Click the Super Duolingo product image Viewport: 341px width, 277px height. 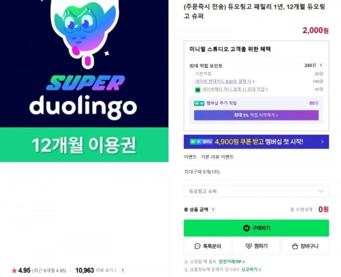pos(84,81)
